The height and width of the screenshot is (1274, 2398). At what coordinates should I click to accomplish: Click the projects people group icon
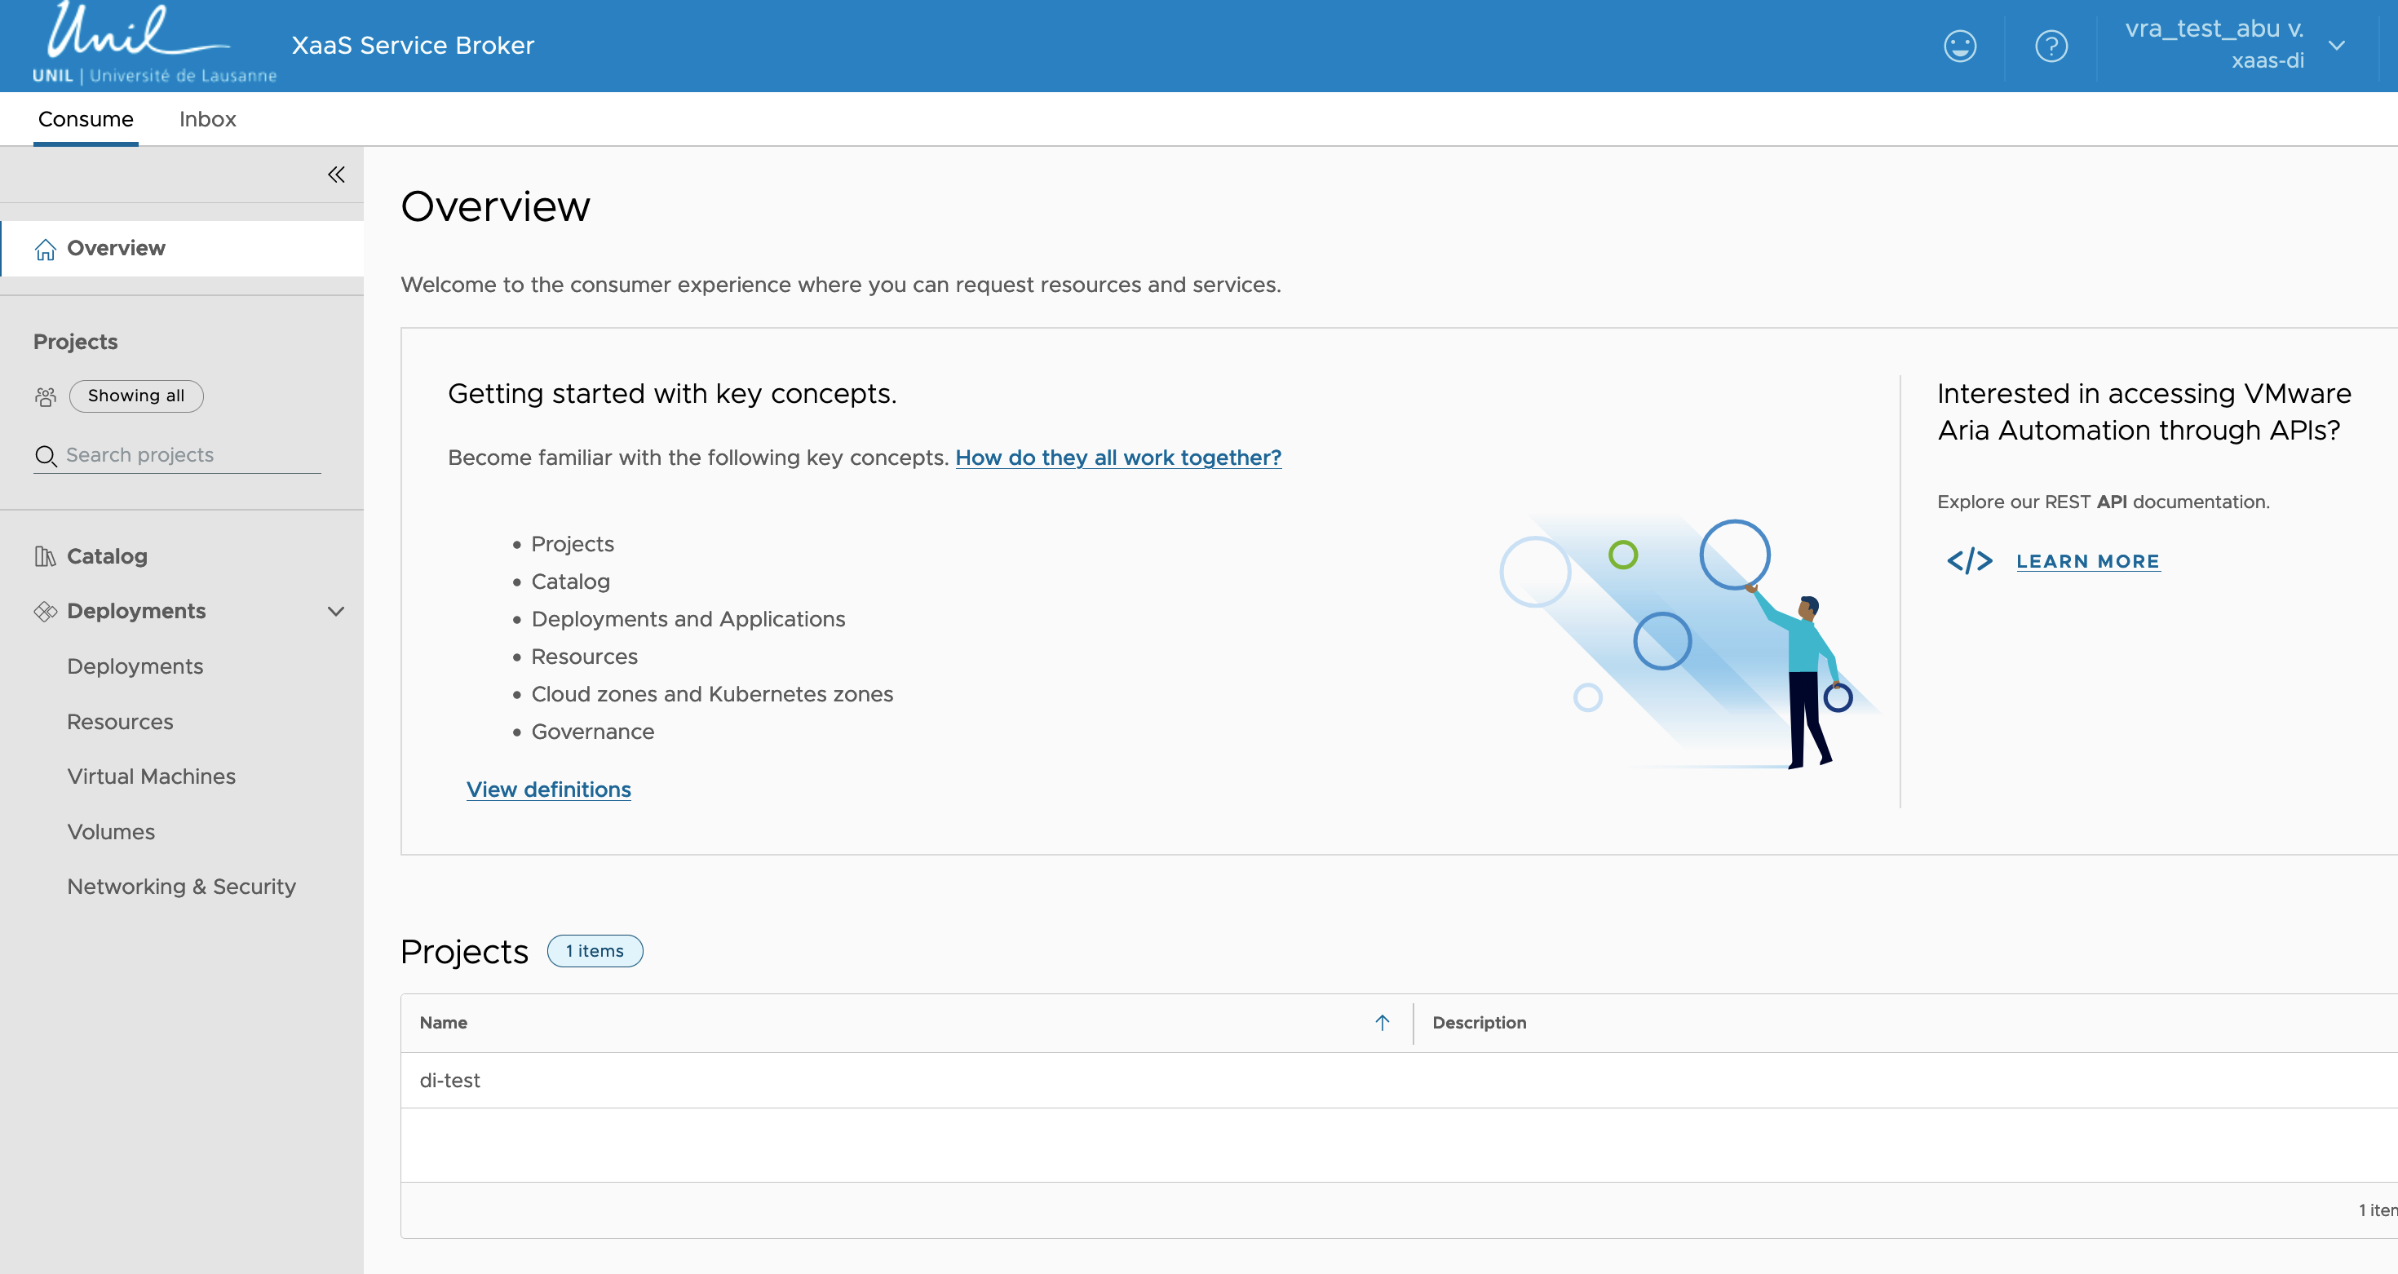pos(45,396)
